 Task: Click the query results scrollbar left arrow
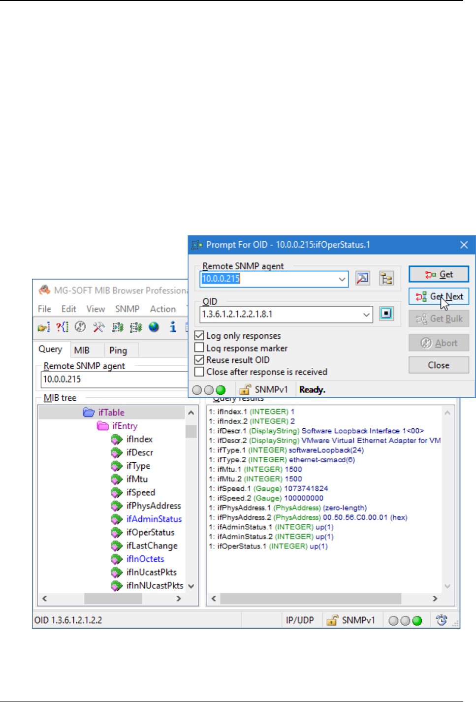[x=214, y=599]
